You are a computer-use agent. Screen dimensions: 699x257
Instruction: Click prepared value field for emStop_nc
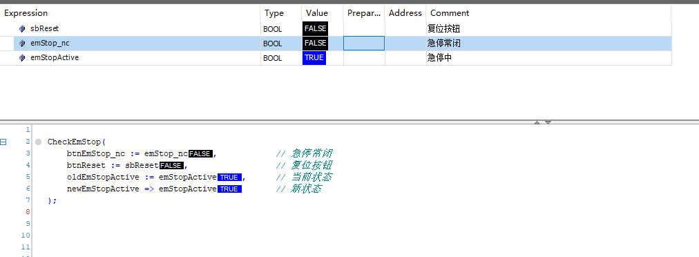coord(364,44)
